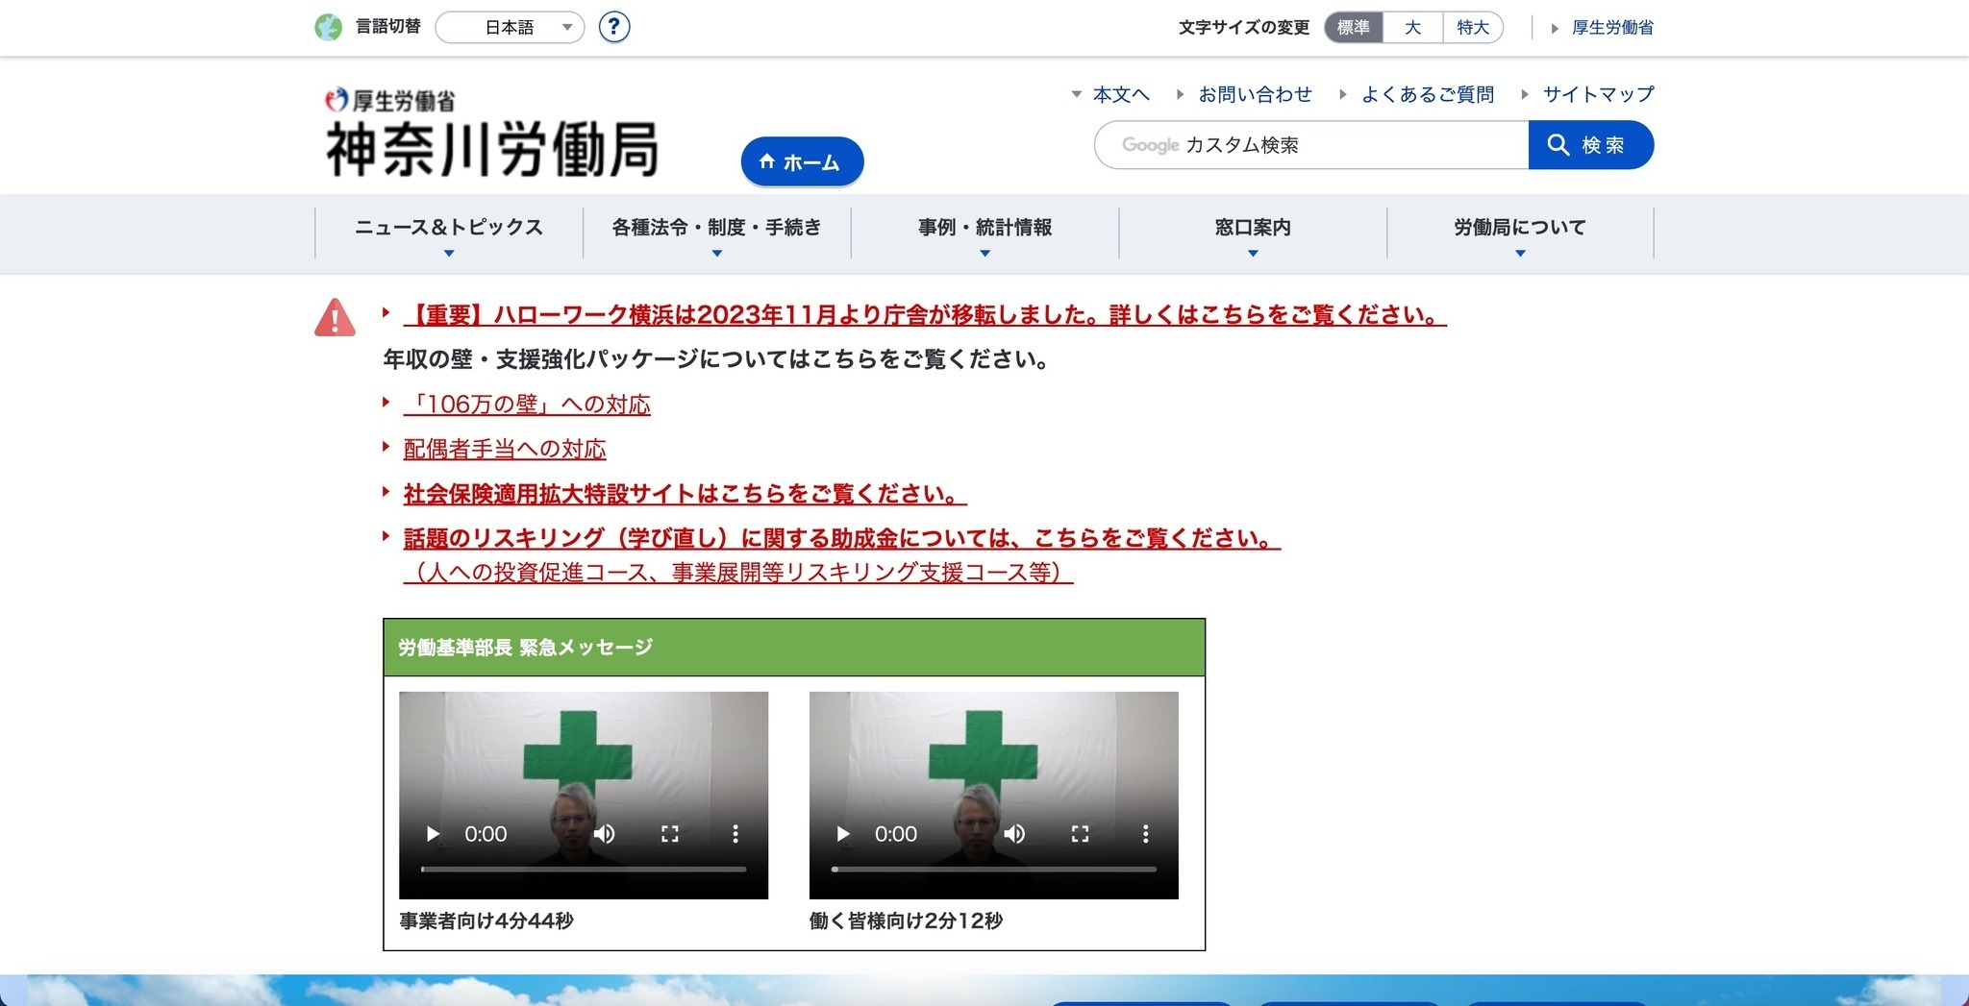Click the red warning triangle icon
Viewport: 1969px width, 1006px height.
pyautogui.click(x=335, y=318)
